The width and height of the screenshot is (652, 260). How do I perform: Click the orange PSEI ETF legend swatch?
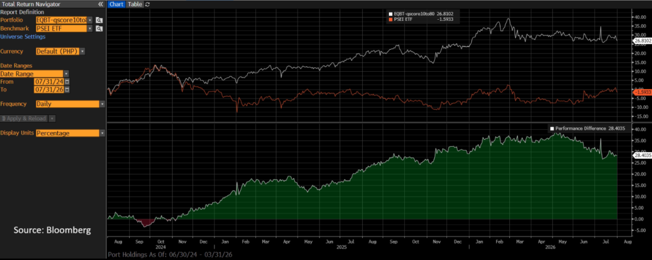(390, 19)
